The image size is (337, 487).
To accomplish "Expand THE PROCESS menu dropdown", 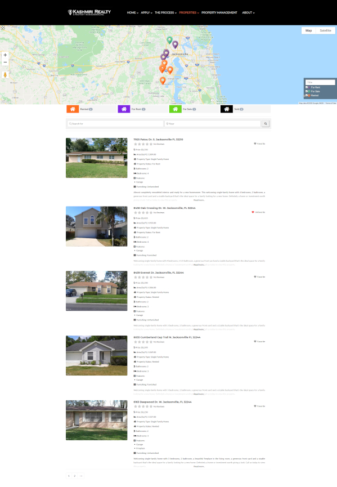I will [165, 13].
